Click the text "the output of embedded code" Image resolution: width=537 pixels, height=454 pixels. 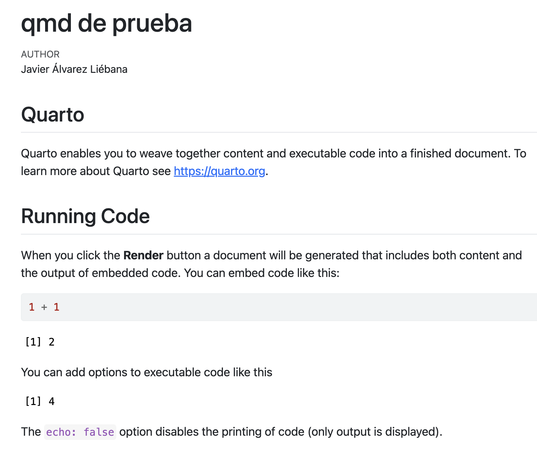pyautogui.click(x=101, y=273)
